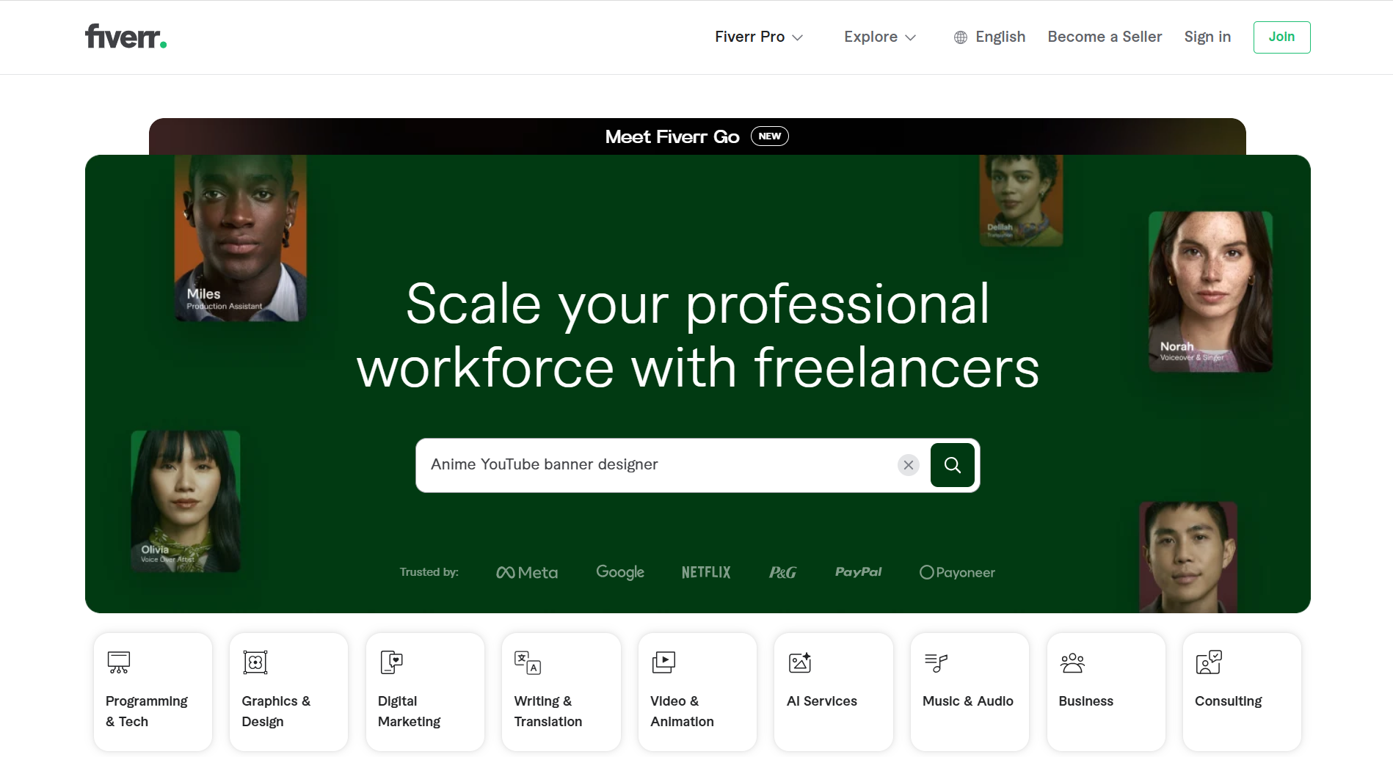This screenshot has height=757, width=1393.
Task: Click the Delilah freelancer photo
Action: tap(1021, 200)
